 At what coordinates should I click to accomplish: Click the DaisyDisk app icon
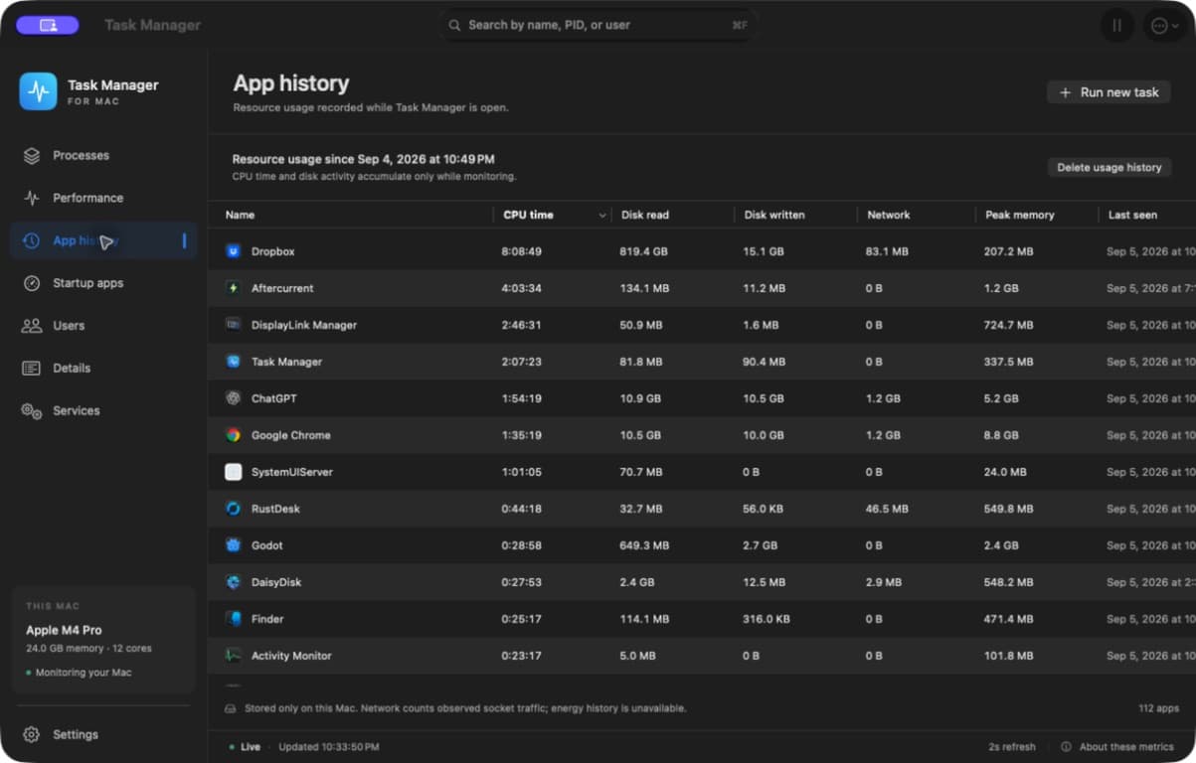pyautogui.click(x=234, y=582)
